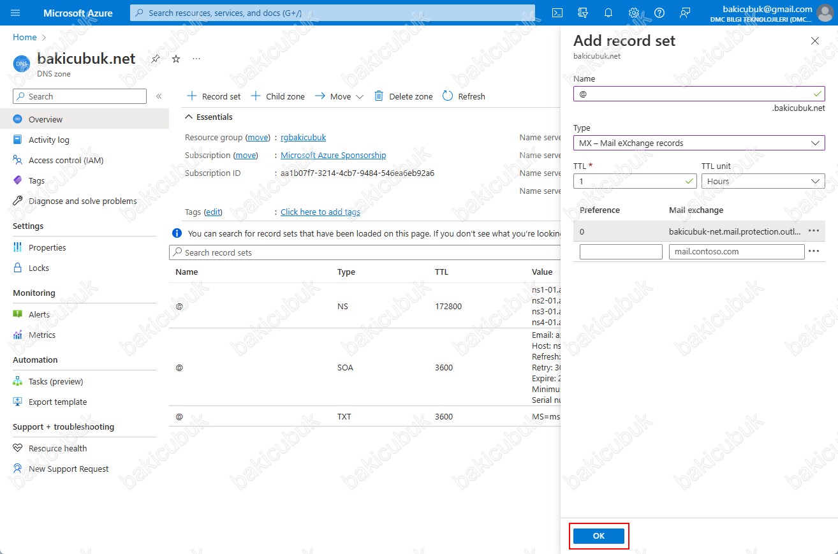The height and width of the screenshot is (554, 838).
Task: Add a Child zone
Action: 277,96
